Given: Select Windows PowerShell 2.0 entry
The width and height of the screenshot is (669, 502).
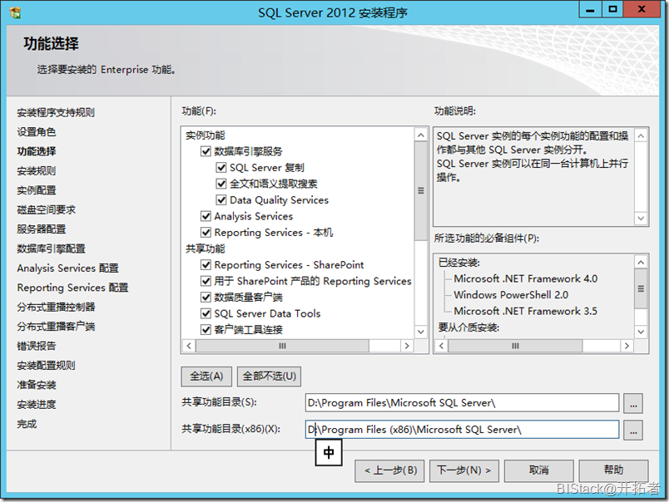Looking at the screenshot, I should [x=511, y=295].
